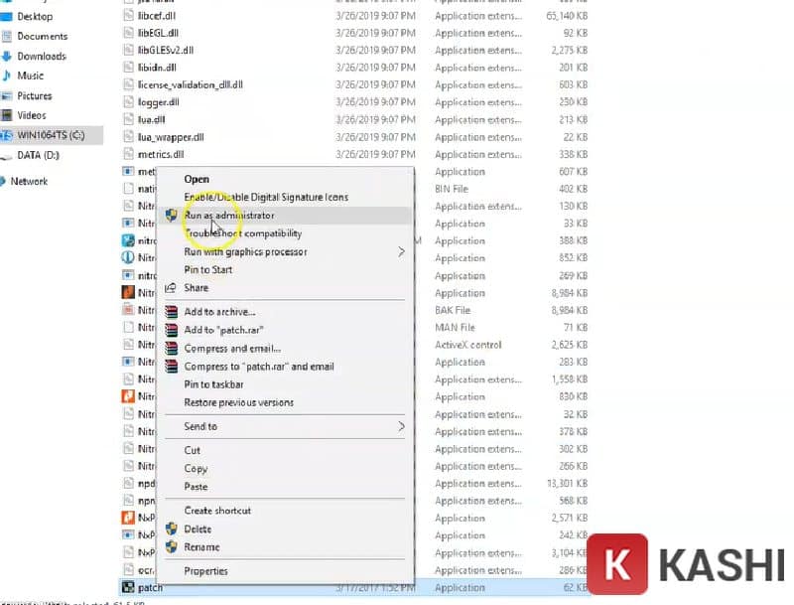Screen dimensions: 794x605
Task: Click Pin to taskbar in the menu
Action: pyautogui.click(x=212, y=384)
